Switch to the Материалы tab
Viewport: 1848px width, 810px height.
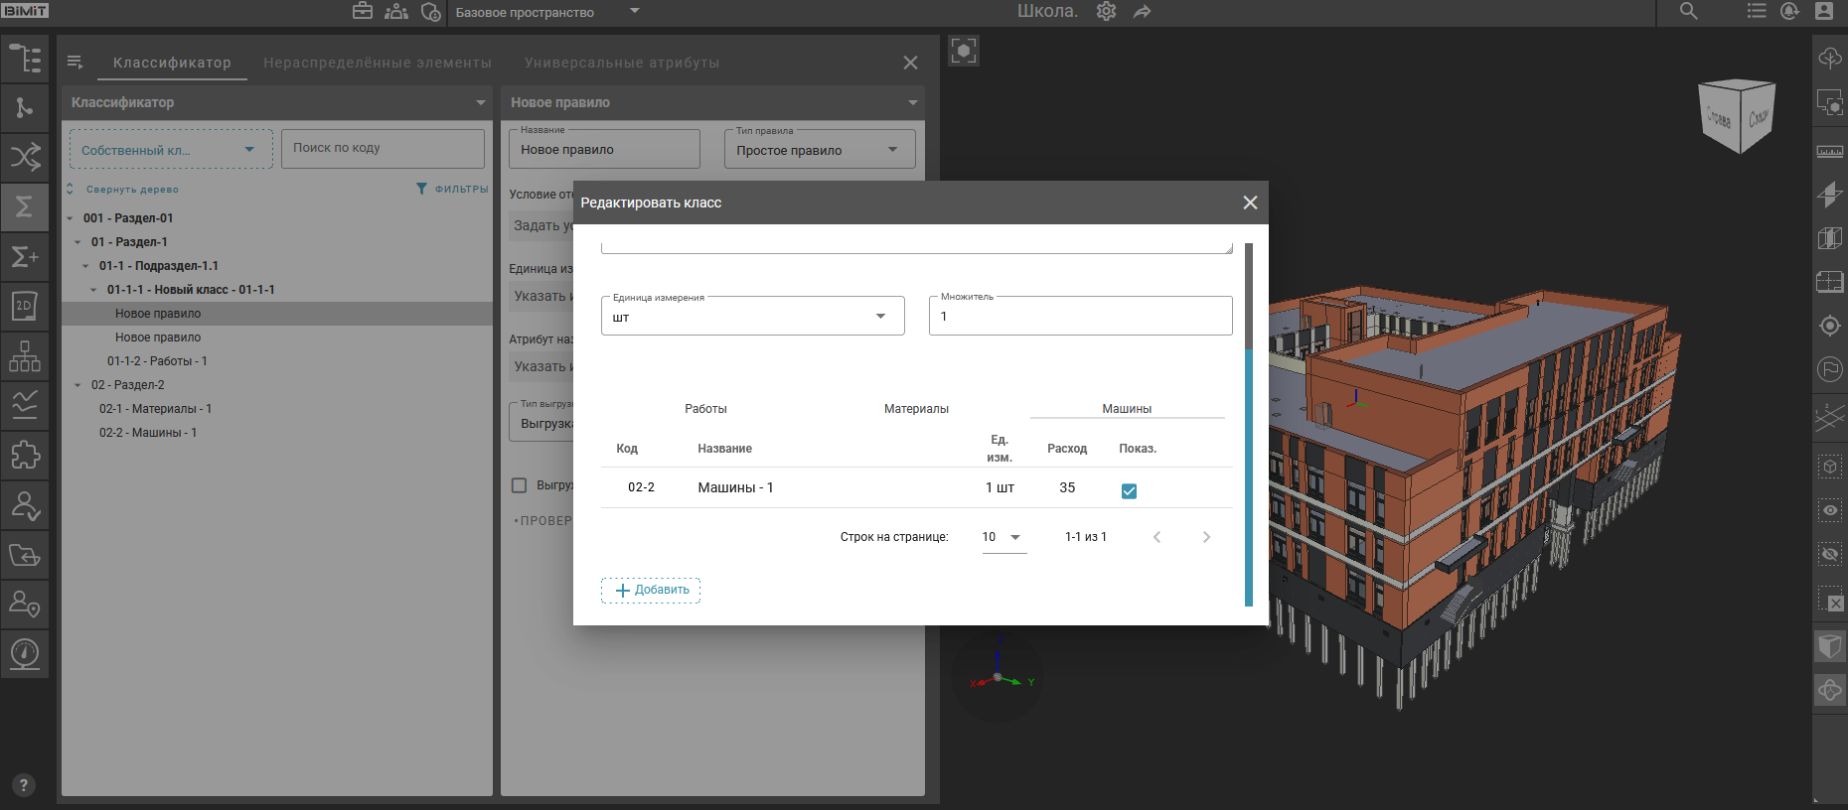point(916,409)
